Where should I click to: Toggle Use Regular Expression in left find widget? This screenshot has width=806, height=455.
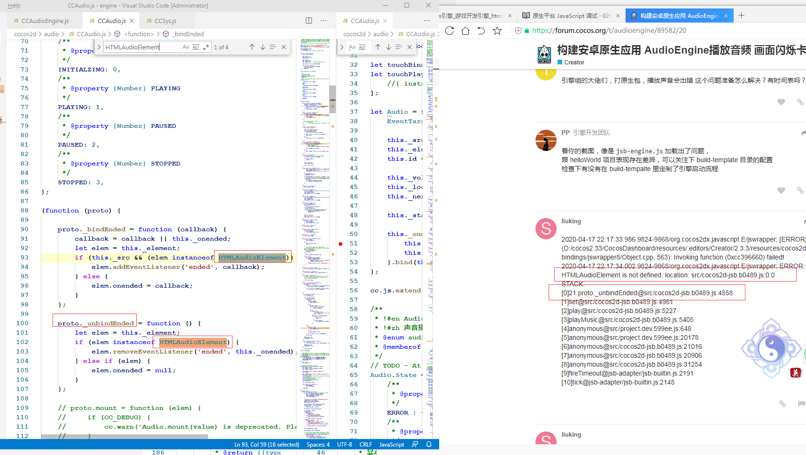click(206, 47)
